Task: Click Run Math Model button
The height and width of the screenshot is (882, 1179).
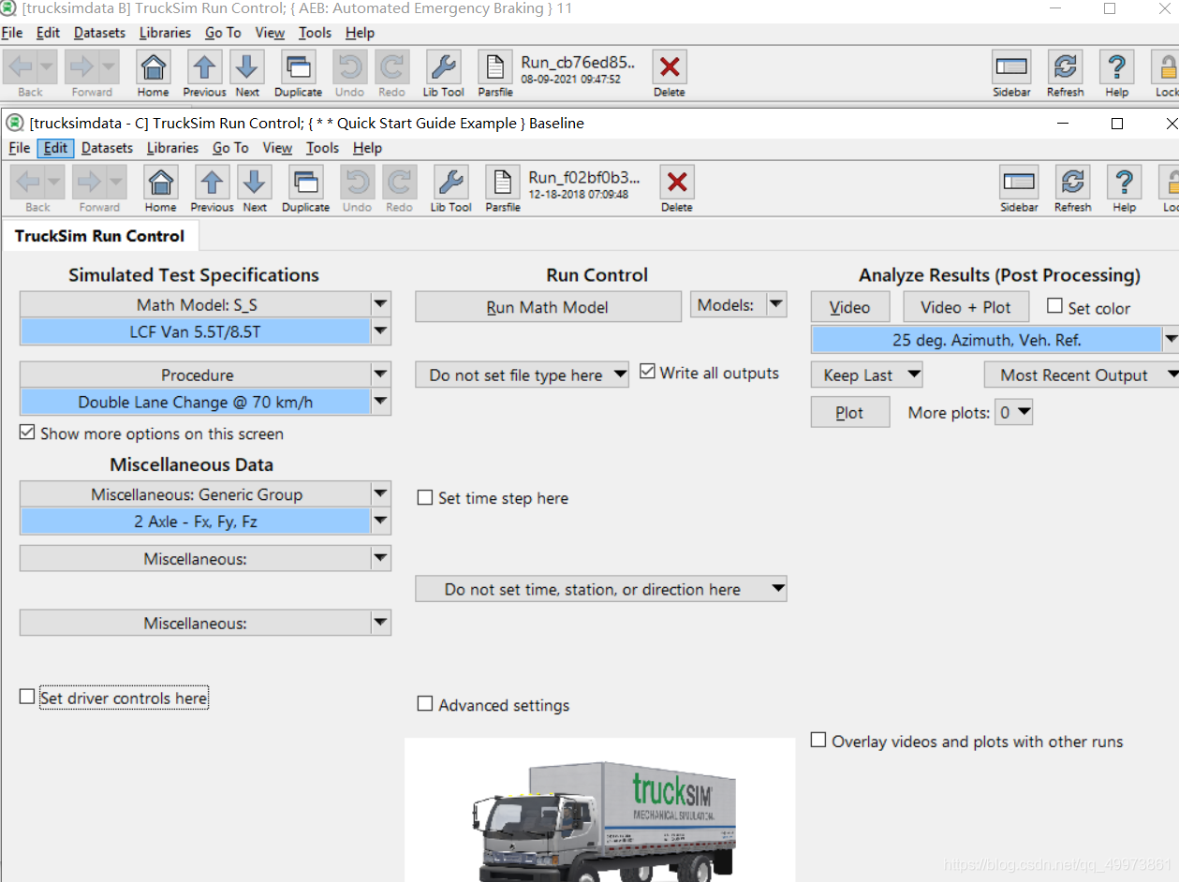Action: tap(548, 307)
